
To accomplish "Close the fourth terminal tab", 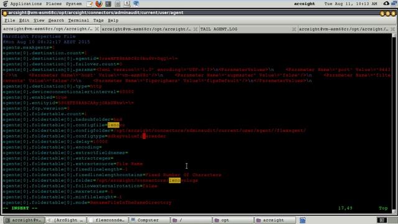I will 392,29.
